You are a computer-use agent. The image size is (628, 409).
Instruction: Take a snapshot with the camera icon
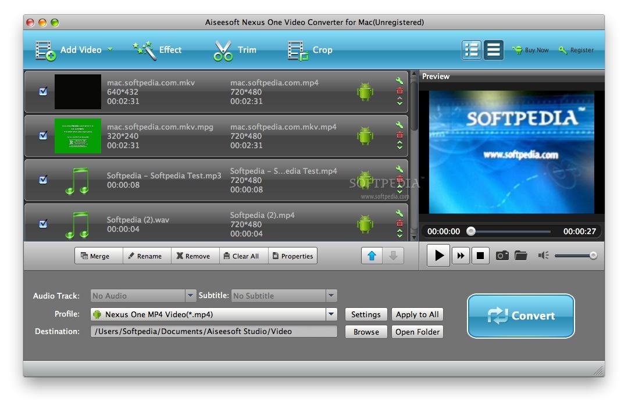coord(502,255)
